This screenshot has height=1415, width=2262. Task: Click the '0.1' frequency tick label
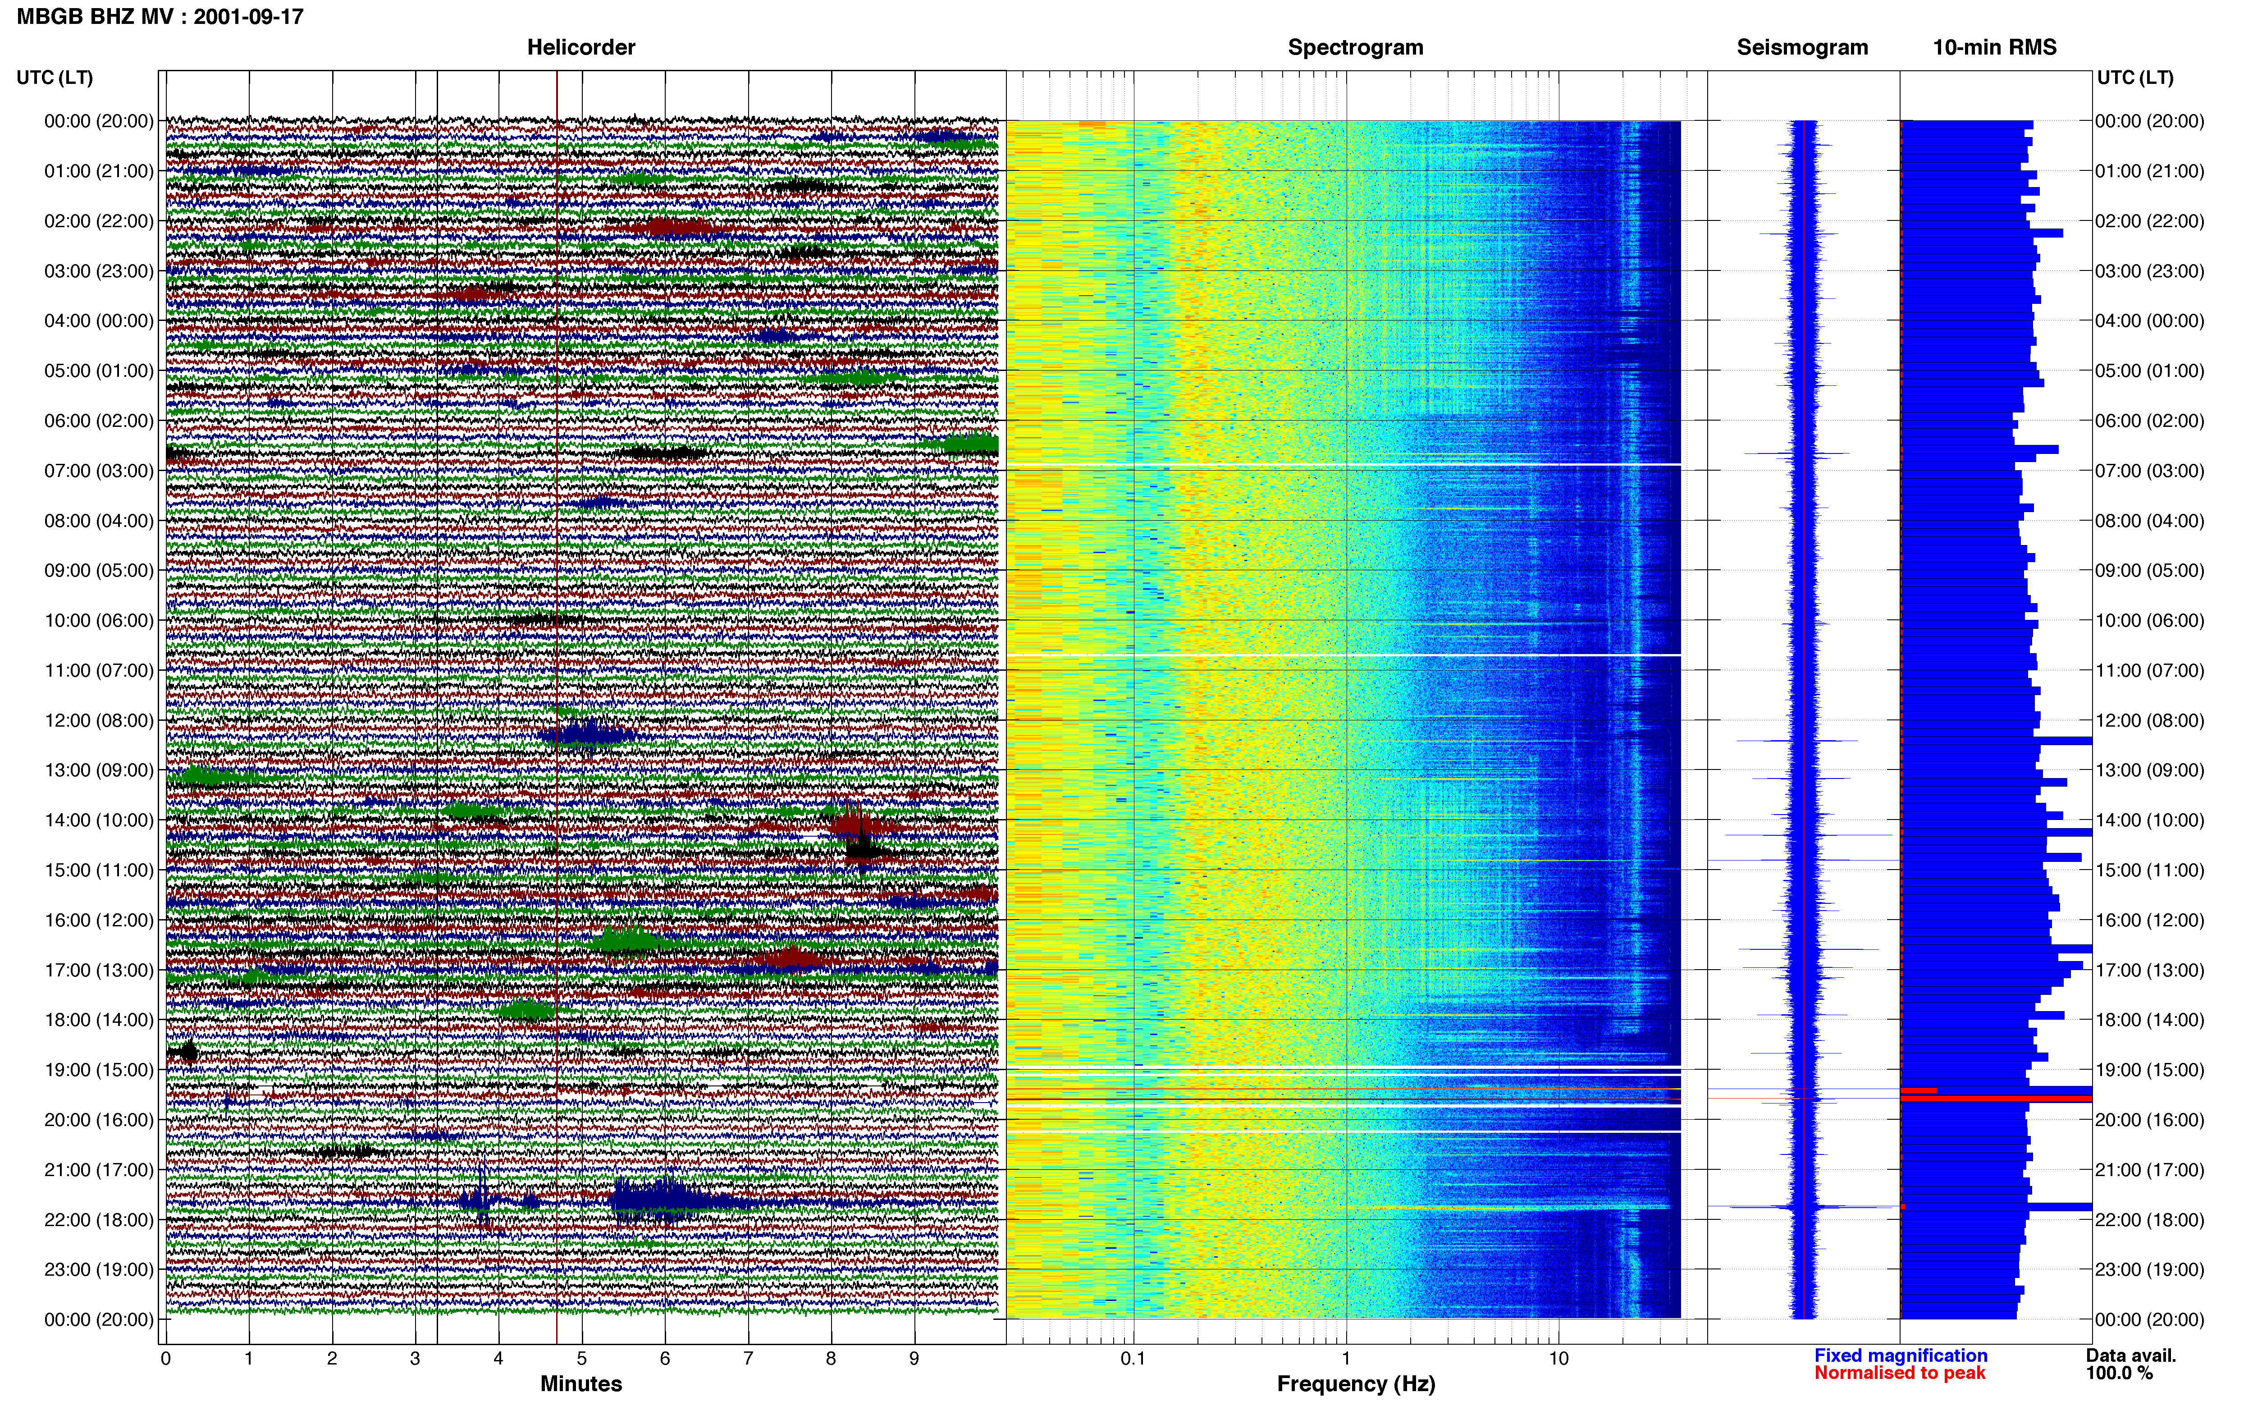tap(1133, 1358)
